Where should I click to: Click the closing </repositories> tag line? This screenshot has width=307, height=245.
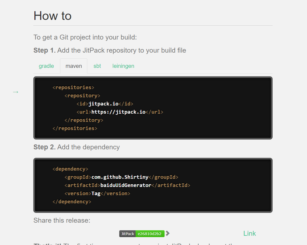tap(75, 128)
